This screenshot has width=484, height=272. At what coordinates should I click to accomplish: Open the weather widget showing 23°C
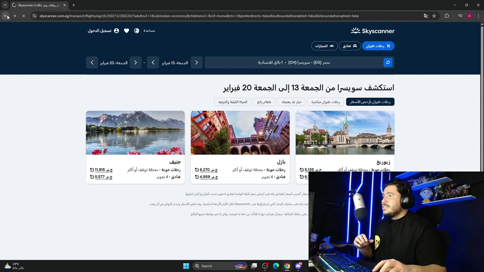[x=14, y=266]
